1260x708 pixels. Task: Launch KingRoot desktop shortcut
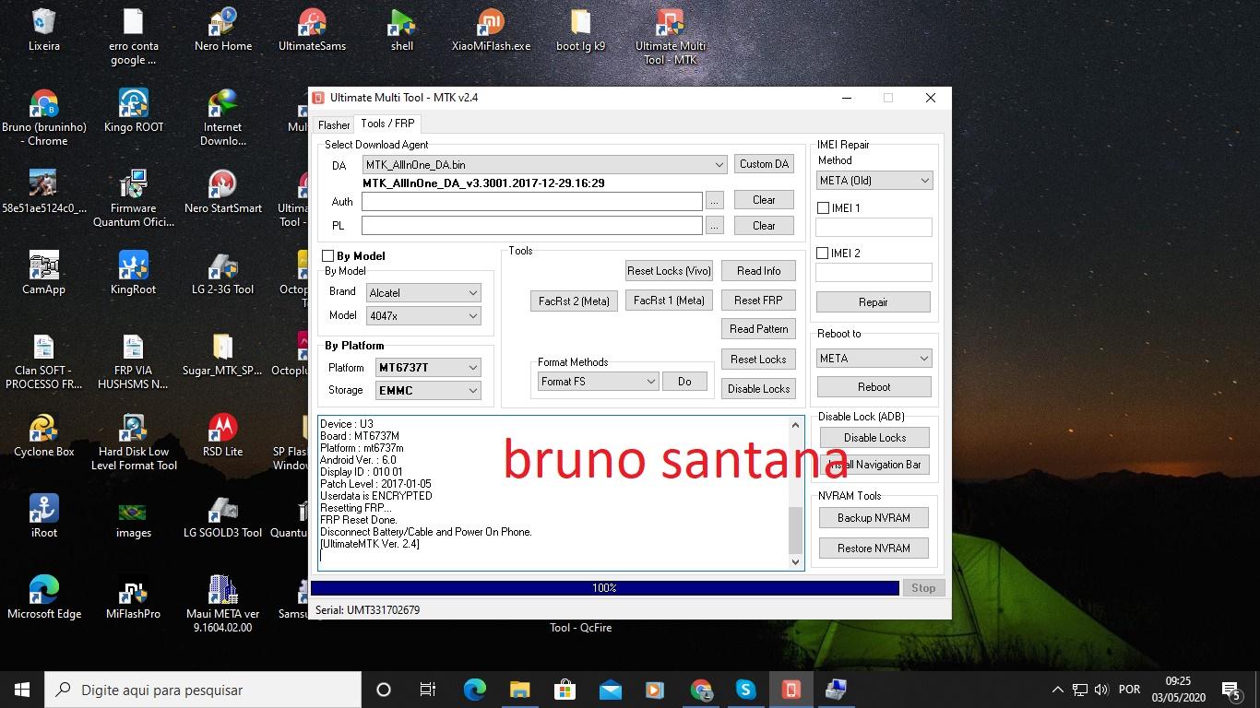point(134,273)
